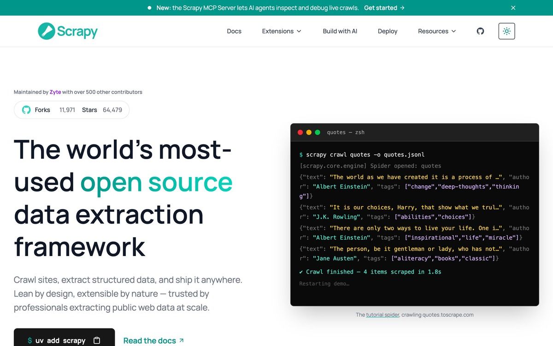Click Get started in the banner
Image resolution: width=553 pixels, height=346 pixels.
[x=384, y=8]
